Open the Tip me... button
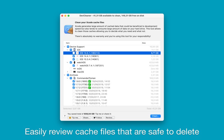 point(74,118)
